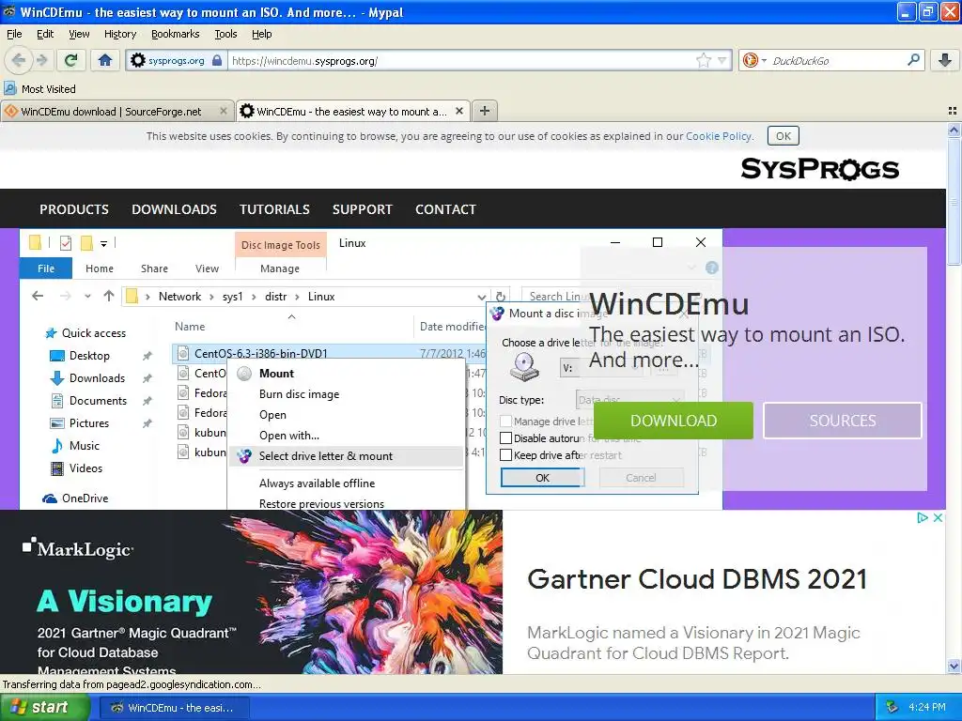Close the ad with the X icon

coord(939,518)
